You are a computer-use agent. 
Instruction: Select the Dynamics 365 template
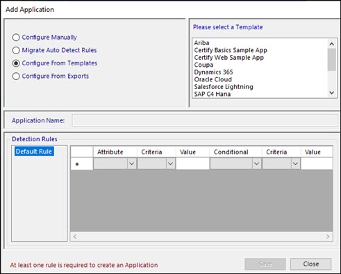point(213,72)
